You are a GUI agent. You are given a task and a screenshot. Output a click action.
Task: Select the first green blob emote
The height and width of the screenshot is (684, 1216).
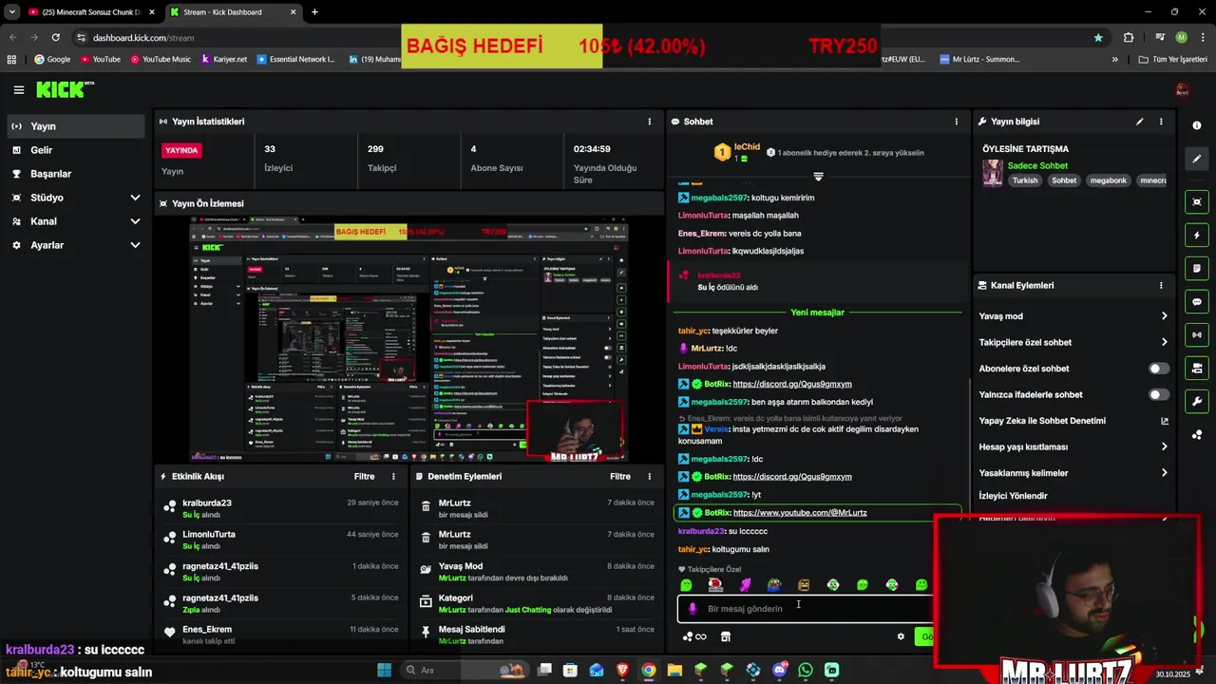[x=686, y=585]
